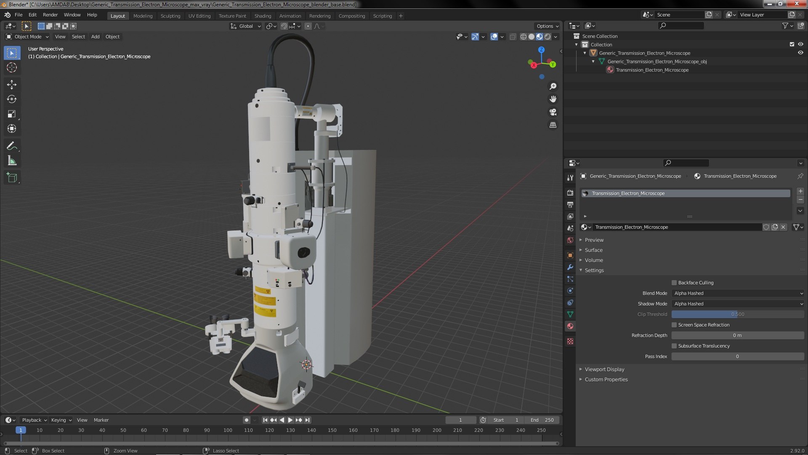Jump to the end frame button
The height and width of the screenshot is (455, 808).
coord(308,420)
